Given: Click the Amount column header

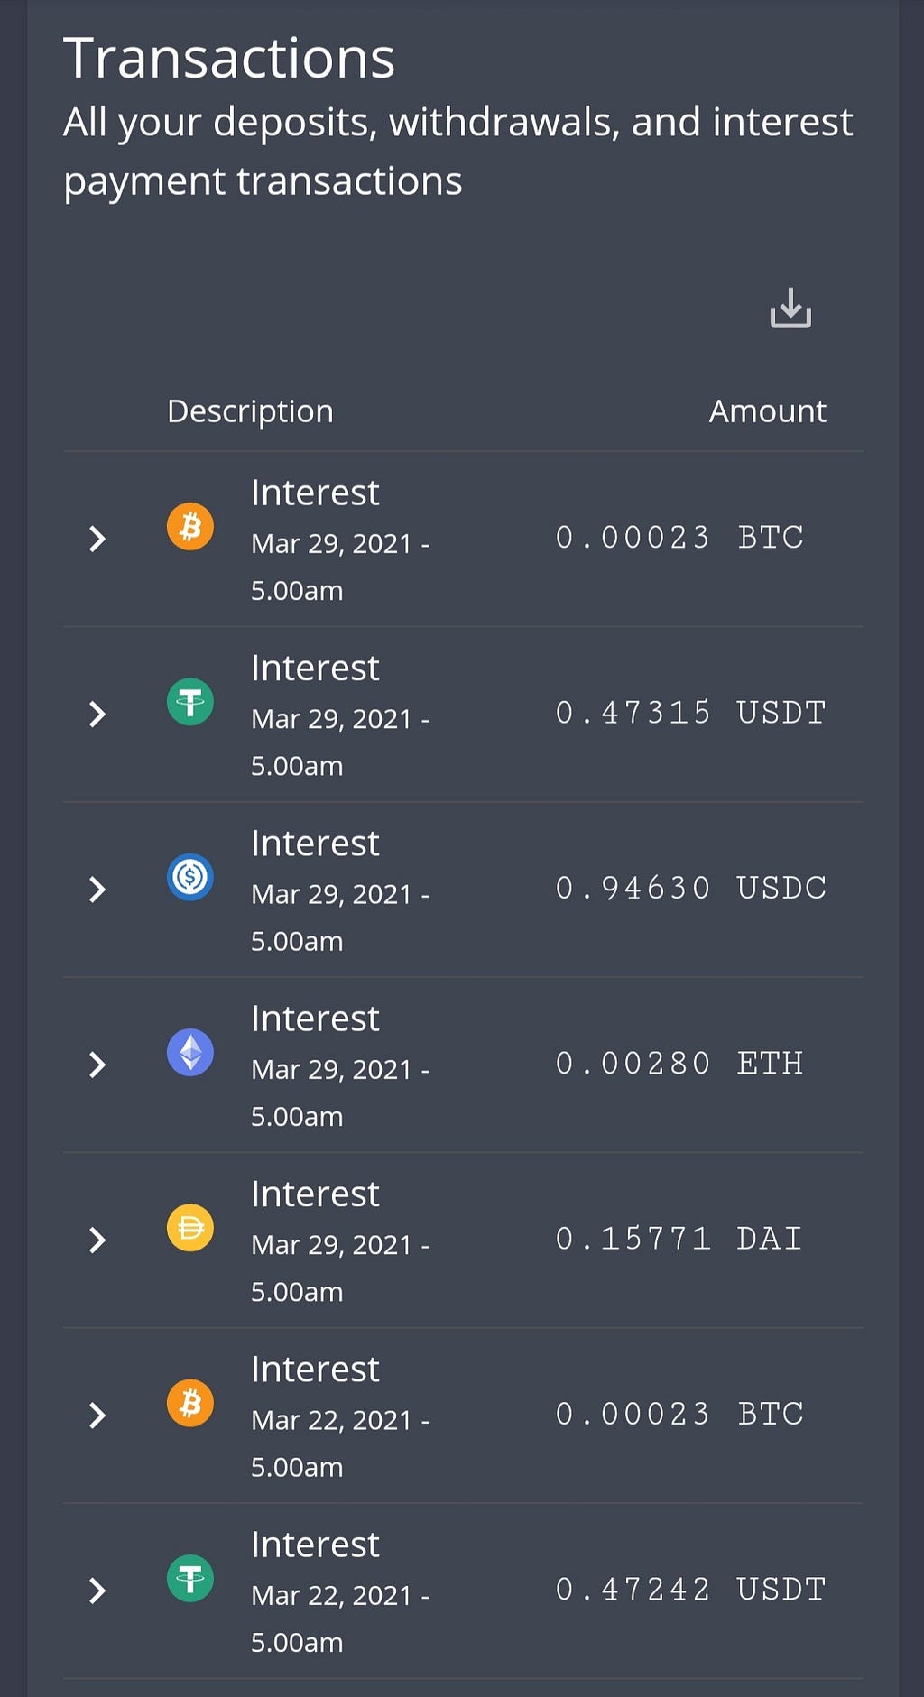Looking at the screenshot, I should [767, 411].
